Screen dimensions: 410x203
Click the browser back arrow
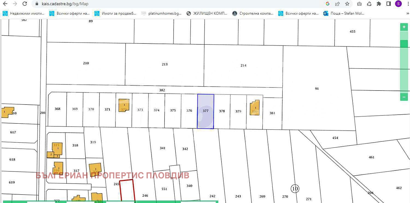point(5,4)
